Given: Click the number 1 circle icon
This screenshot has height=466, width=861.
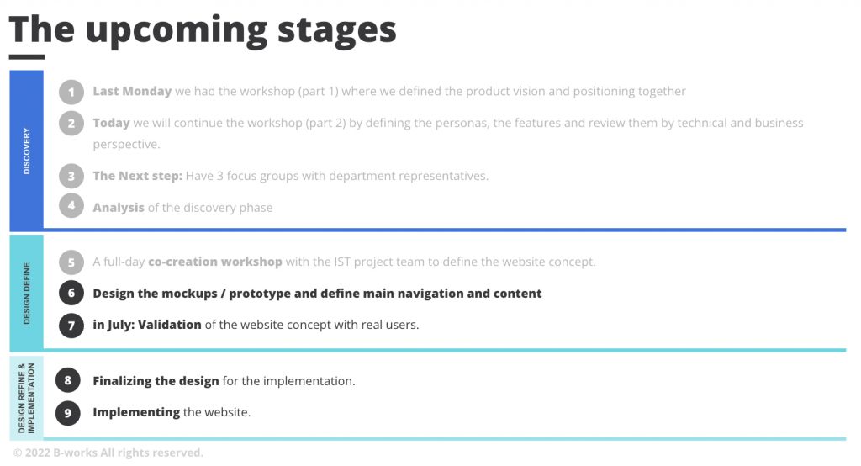Looking at the screenshot, I should [x=71, y=92].
